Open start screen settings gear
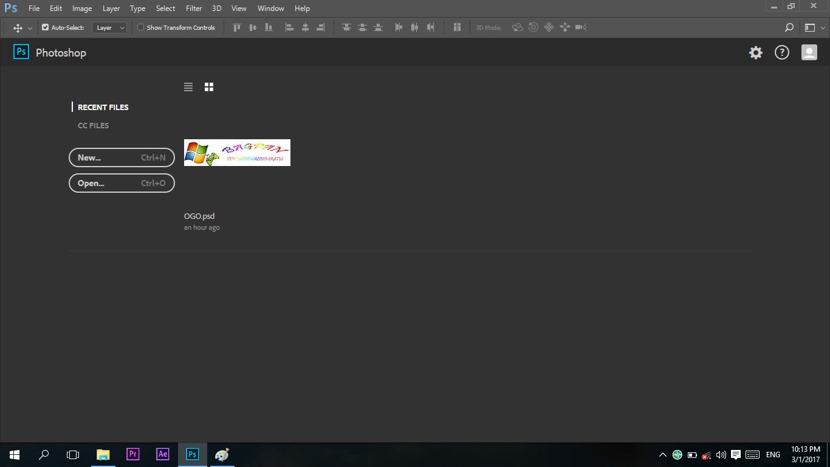Screen dimensions: 830x467 pos(756,53)
